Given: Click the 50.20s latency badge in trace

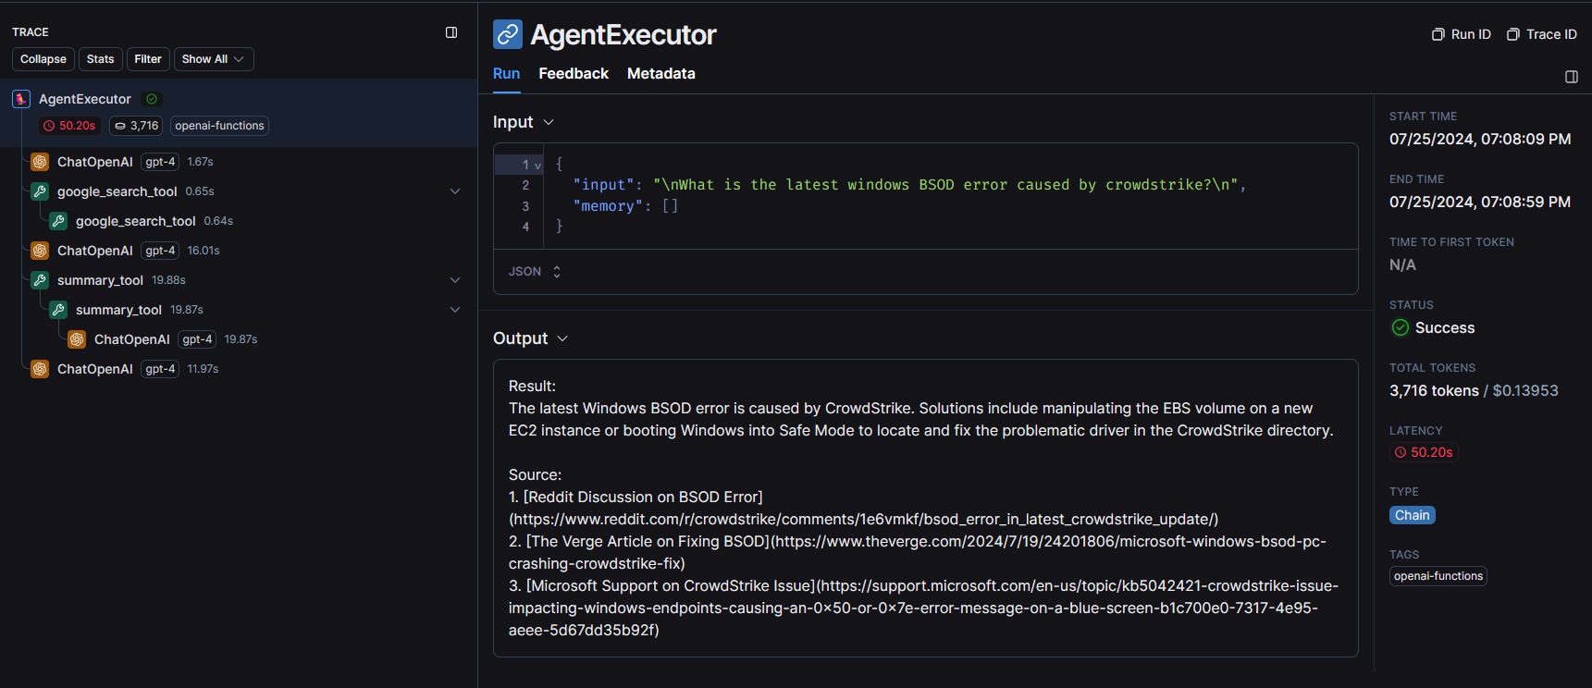Looking at the screenshot, I should point(70,126).
